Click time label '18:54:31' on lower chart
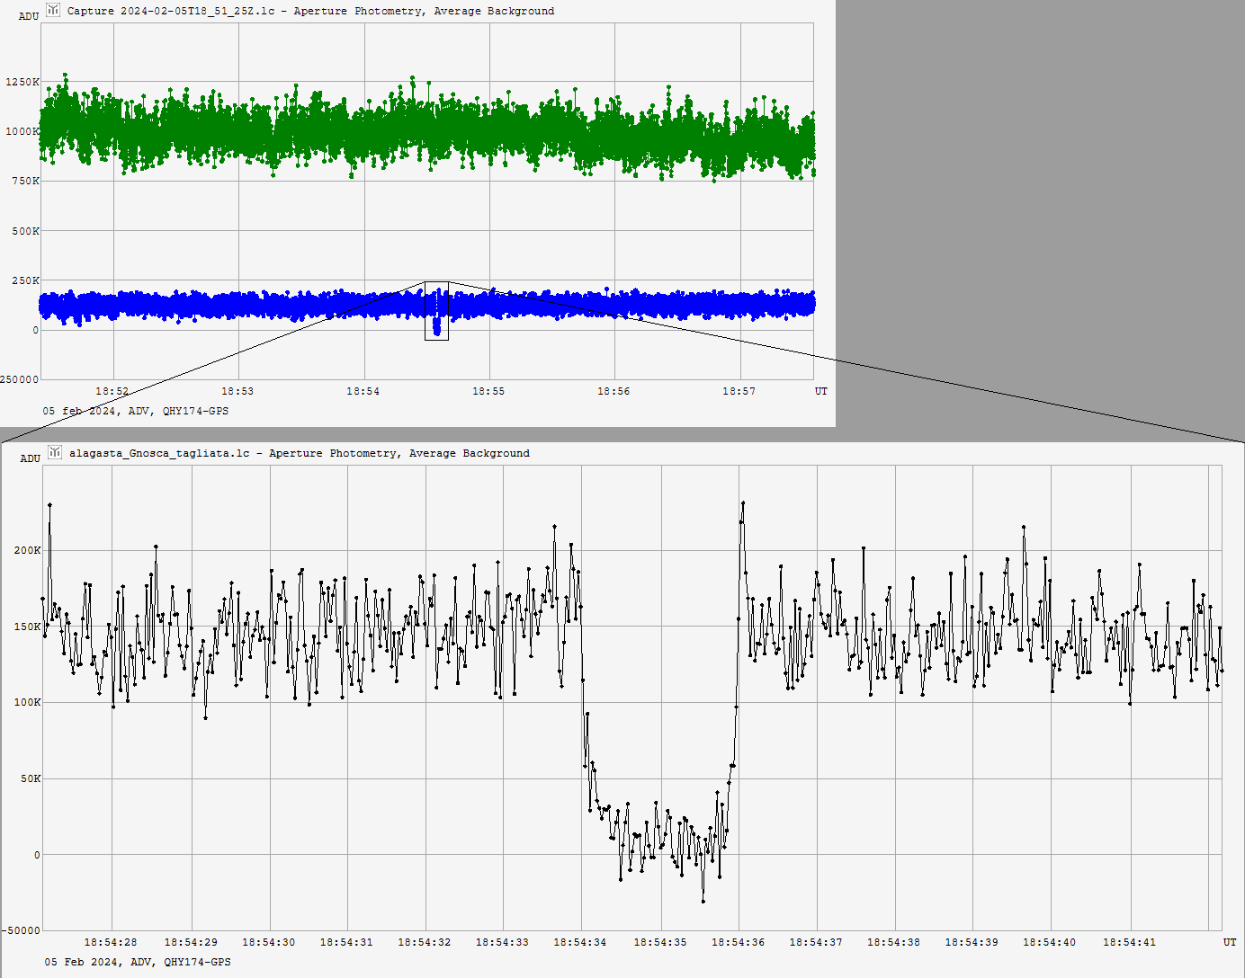Viewport: 1245px width, 978px height. pyautogui.click(x=346, y=942)
